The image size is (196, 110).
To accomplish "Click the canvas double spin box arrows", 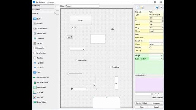I will coord(72,37).
